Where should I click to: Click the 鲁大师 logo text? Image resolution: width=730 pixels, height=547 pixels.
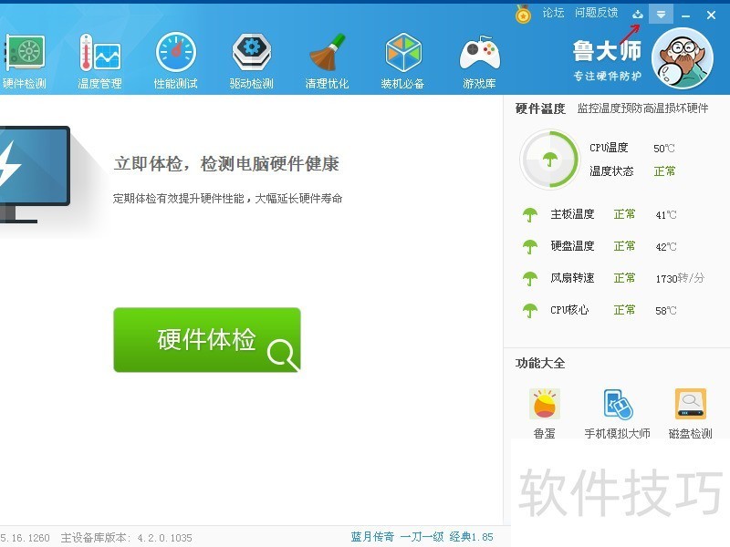click(x=607, y=51)
